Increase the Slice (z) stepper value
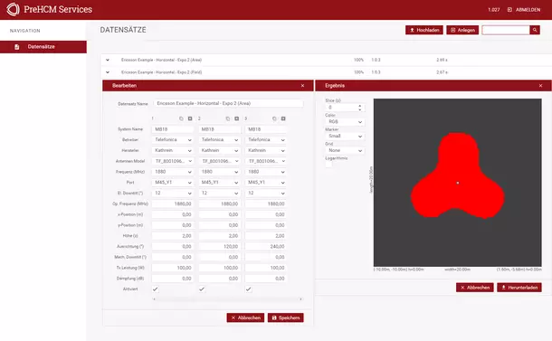552x341 pixels. (360, 105)
